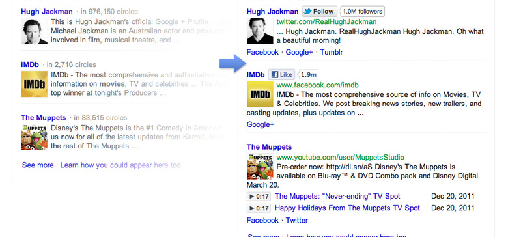Image resolution: width=508 pixels, height=237 pixels.
Task: Open the twitter.com/RealHughJackman link
Action: [326, 22]
